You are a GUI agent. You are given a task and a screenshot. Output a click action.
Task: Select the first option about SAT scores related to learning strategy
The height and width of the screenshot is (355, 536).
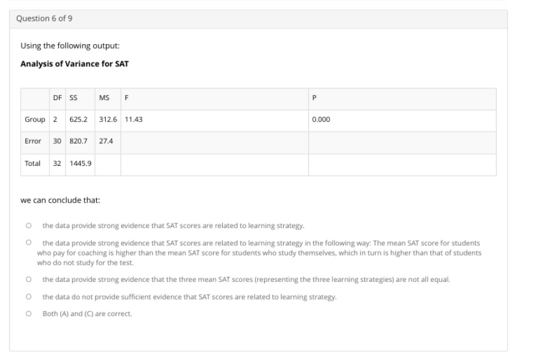[x=29, y=224]
